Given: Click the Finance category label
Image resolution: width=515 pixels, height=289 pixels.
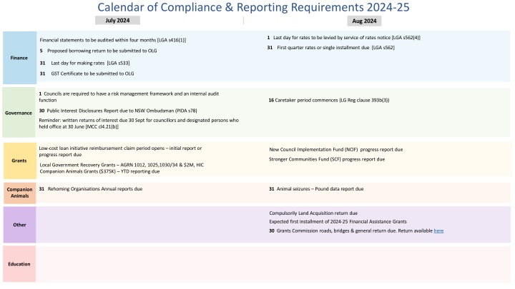Looking at the screenshot, I should 19,58.
